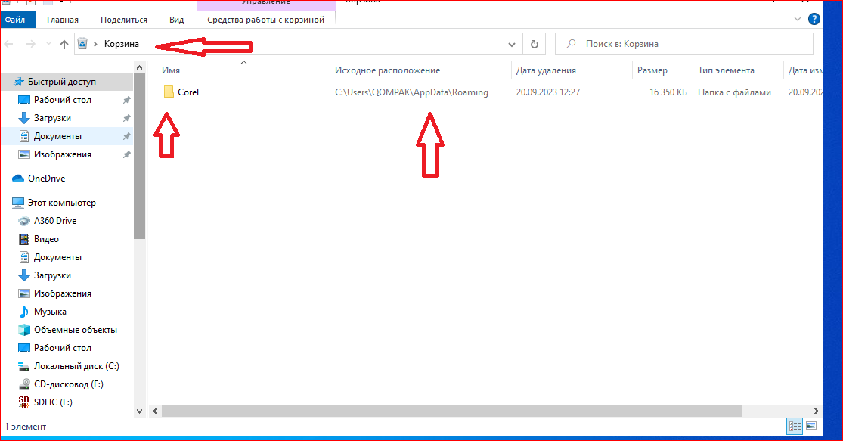This screenshot has width=843, height=441.
Task: Click the 20.09.2023 12:27 deletion date
Action: 548,92
